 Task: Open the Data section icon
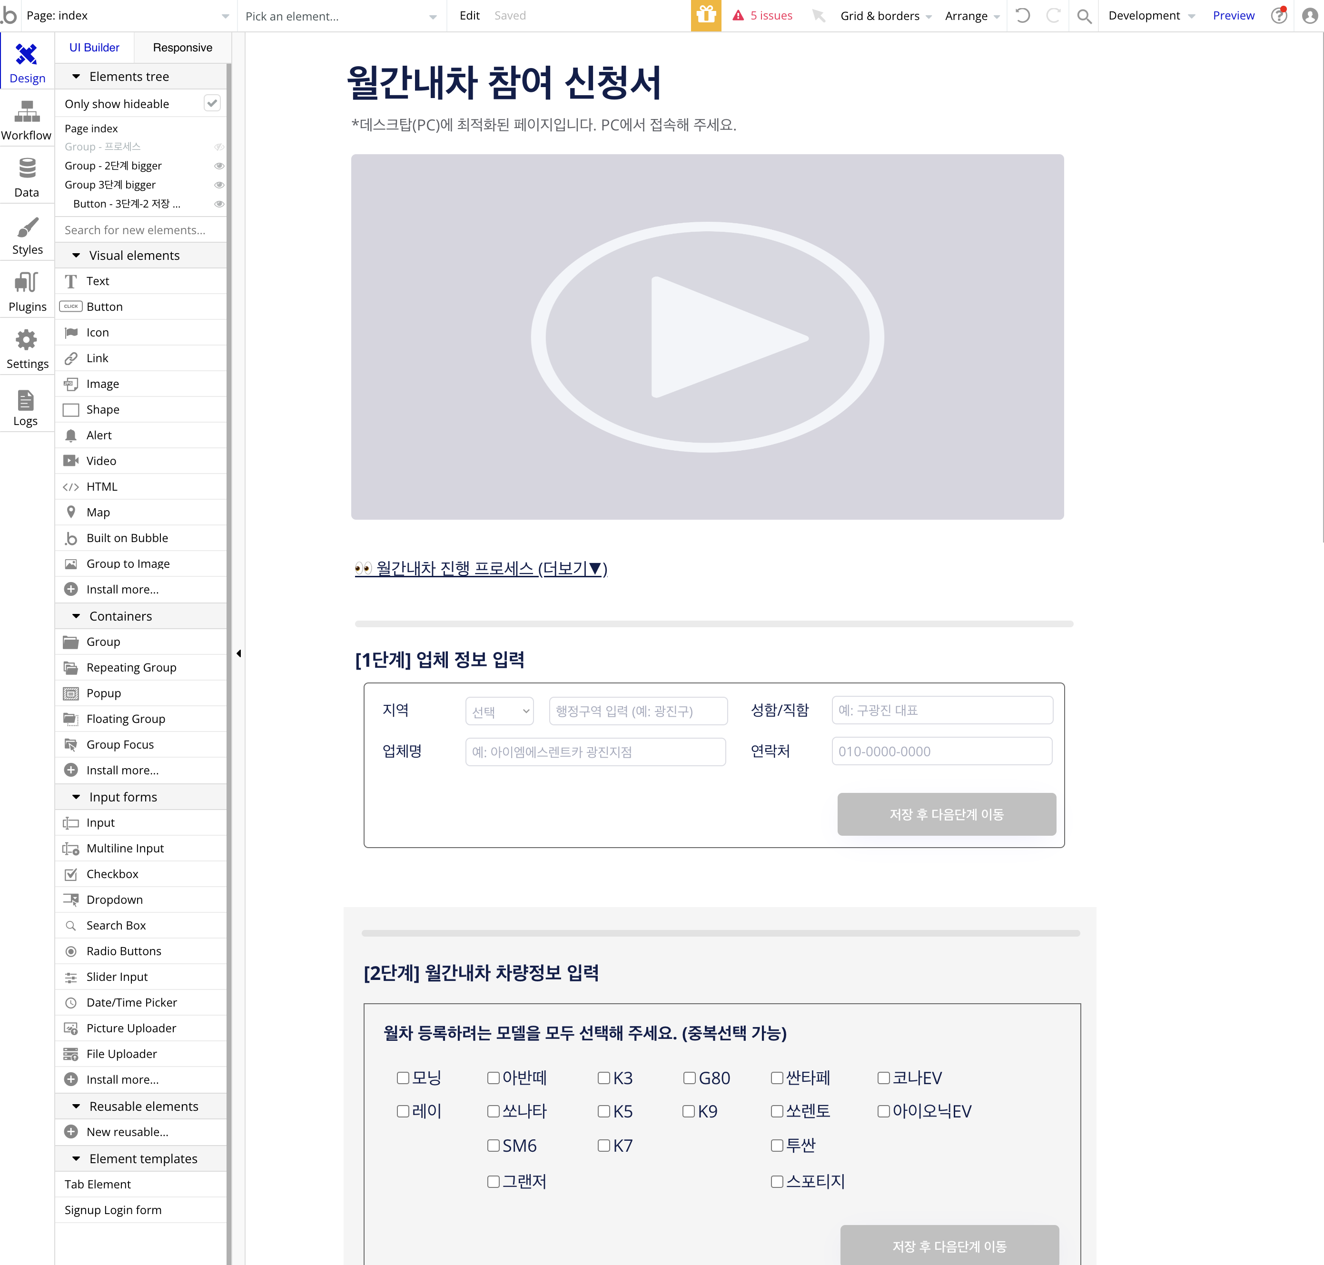coord(26,178)
